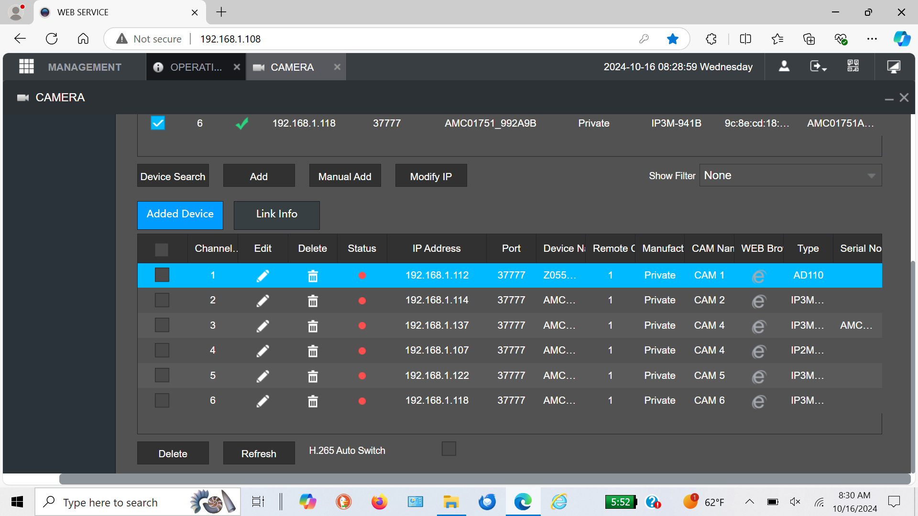The width and height of the screenshot is (918, 516).
Task: Click the Modify IP button
Action: click(431, 176)
